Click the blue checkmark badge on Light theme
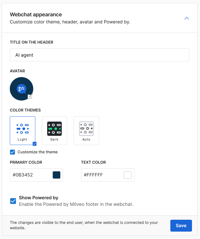 tap(34, 144)
